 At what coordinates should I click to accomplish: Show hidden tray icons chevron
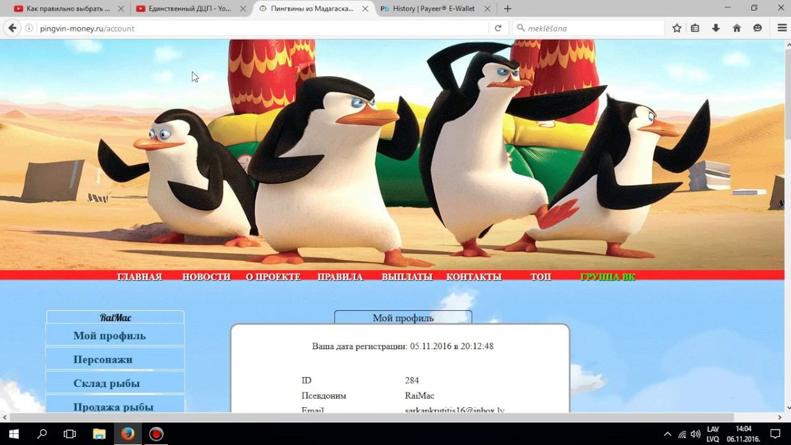pos(667,434)
